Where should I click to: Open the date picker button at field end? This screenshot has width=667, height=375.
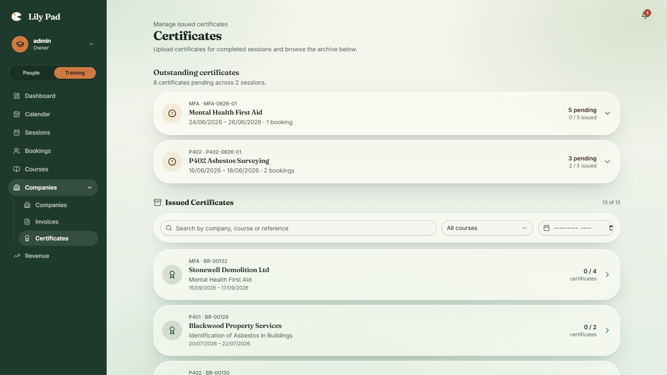[x=611, y=228]
